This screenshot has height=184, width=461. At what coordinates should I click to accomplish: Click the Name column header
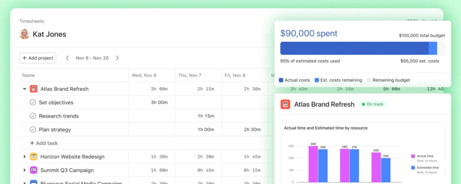click(x=28, y=75)
